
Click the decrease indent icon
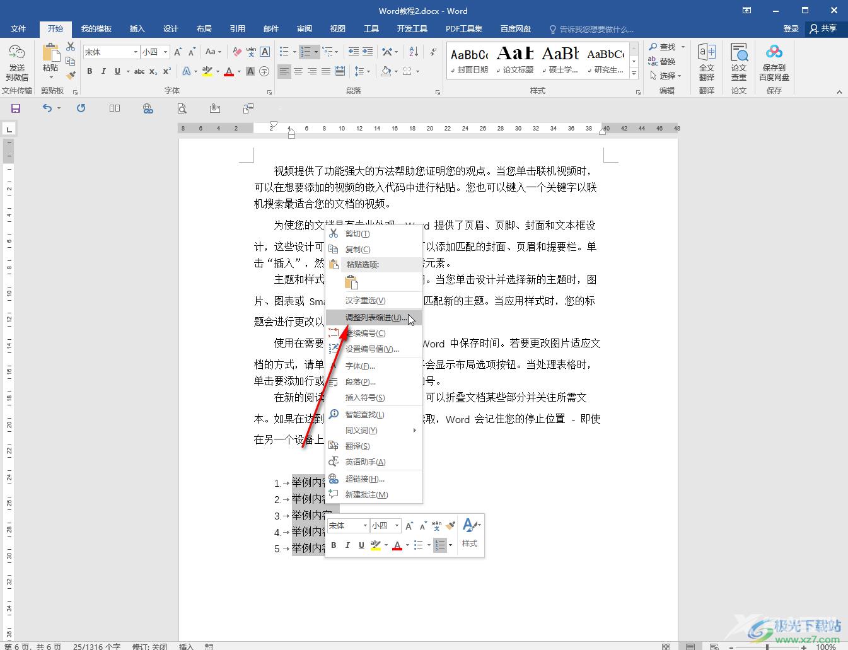click(354, 52)
